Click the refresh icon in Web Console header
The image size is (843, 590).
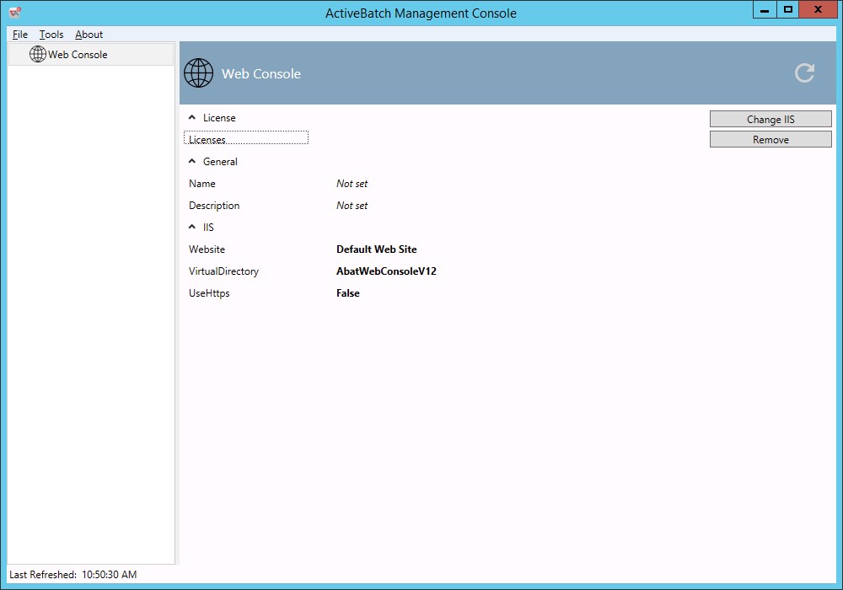pos(804,73)
